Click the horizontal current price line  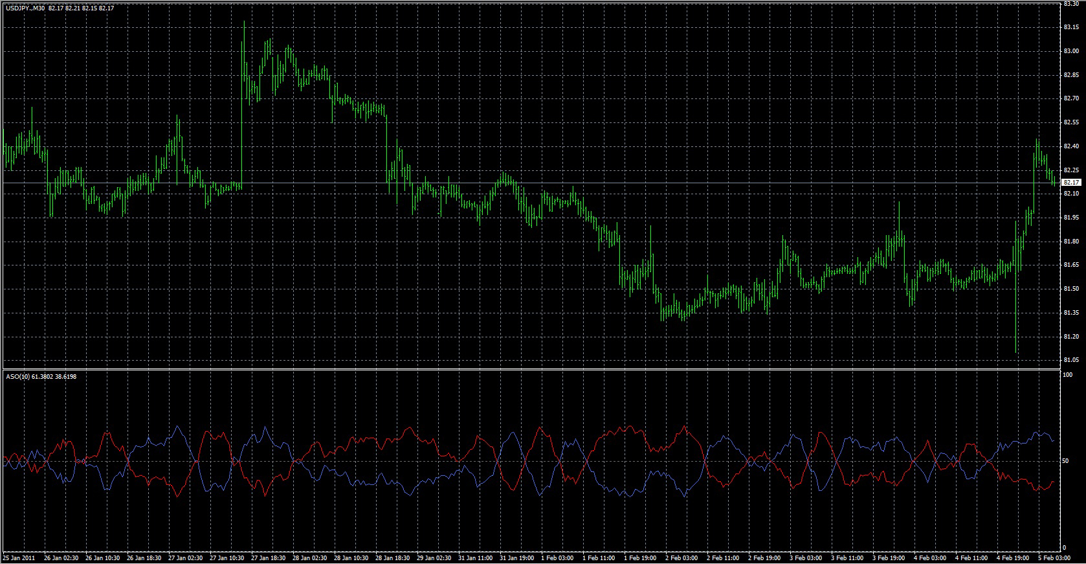click(518, 183)
